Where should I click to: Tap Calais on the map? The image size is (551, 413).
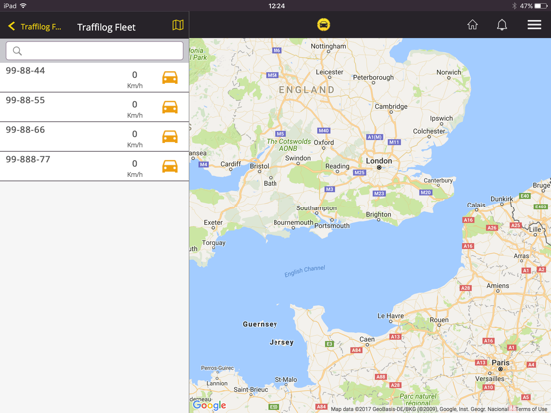[476, 205]
